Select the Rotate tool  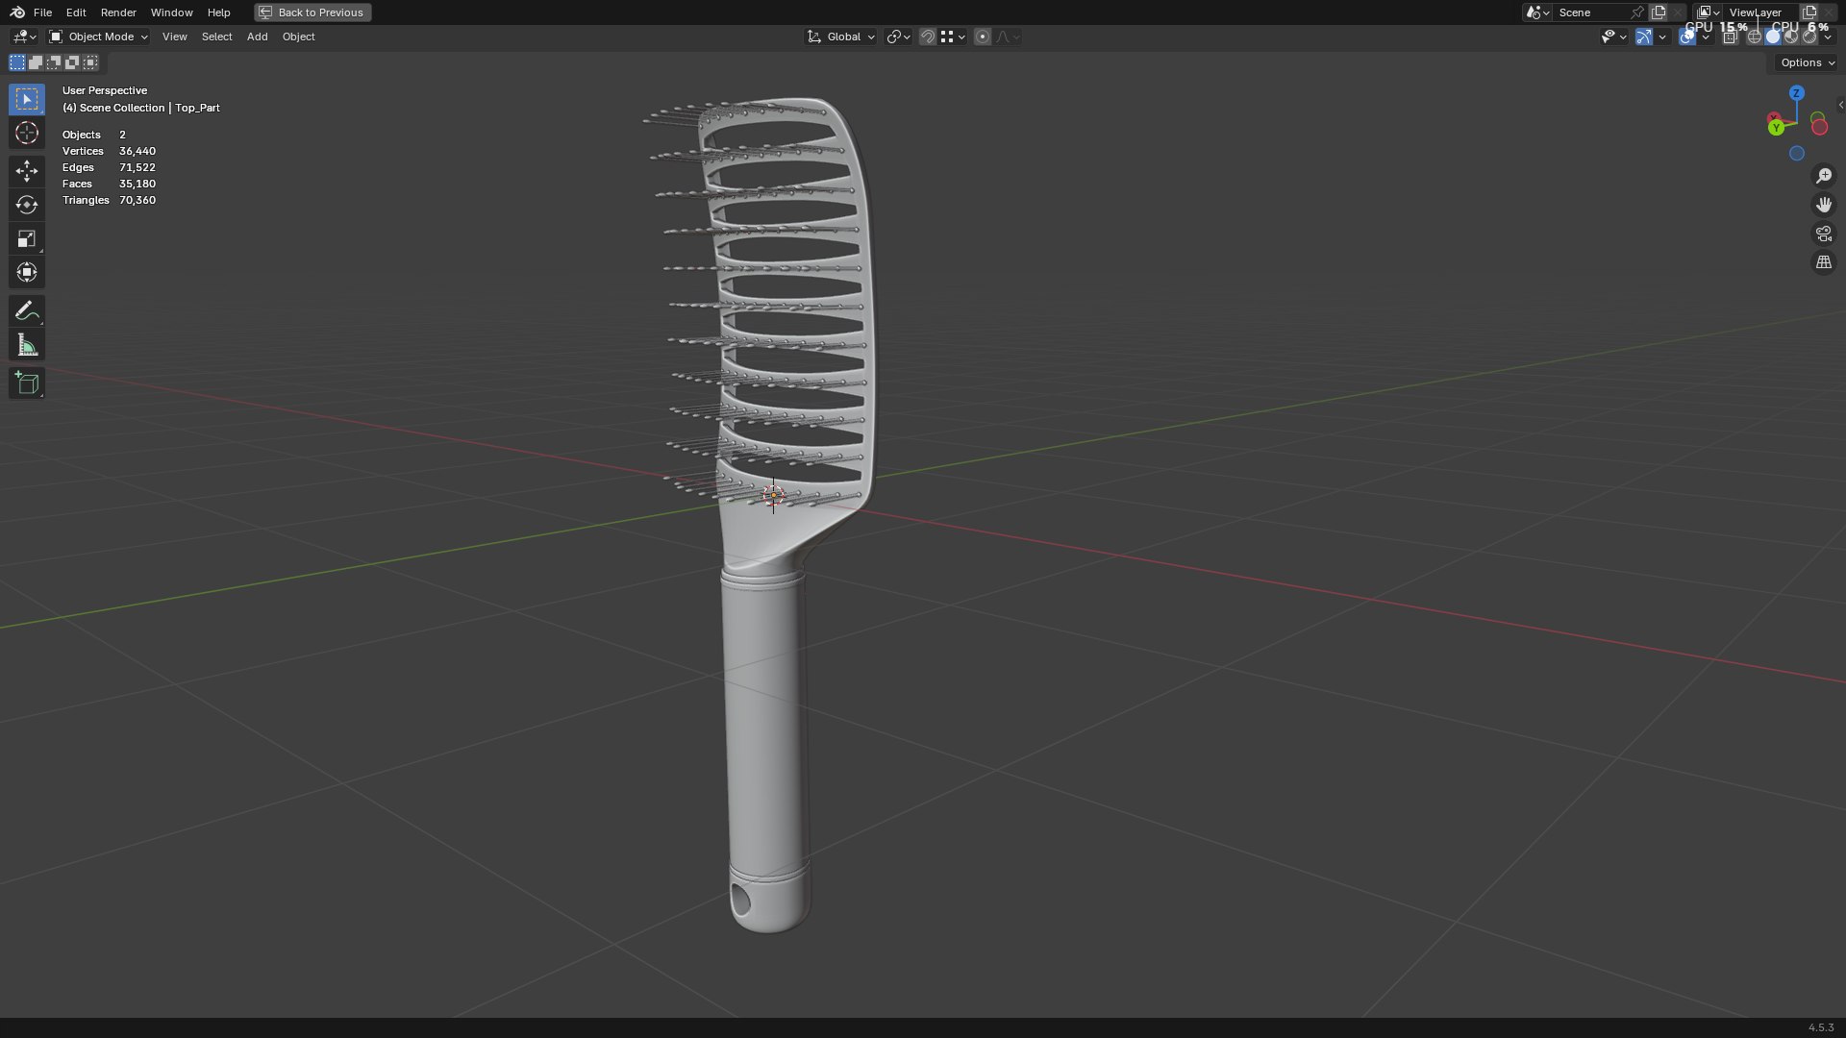(x=27, y=205)
